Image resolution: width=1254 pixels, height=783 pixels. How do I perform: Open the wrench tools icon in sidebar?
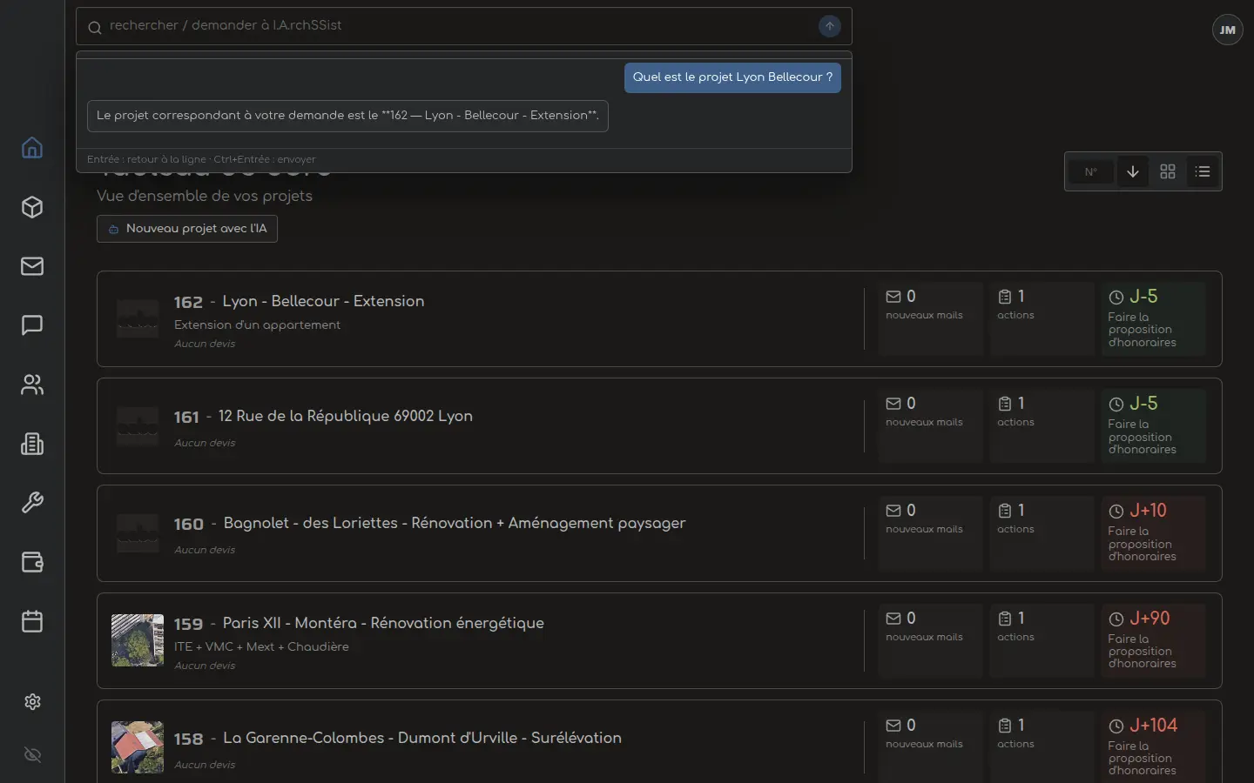pyautogui.click(x=32, y=503)
